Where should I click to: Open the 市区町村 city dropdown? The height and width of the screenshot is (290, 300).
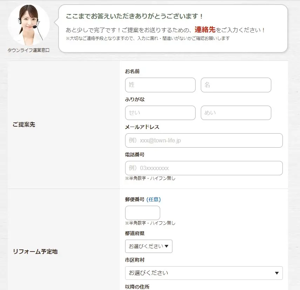204,273
